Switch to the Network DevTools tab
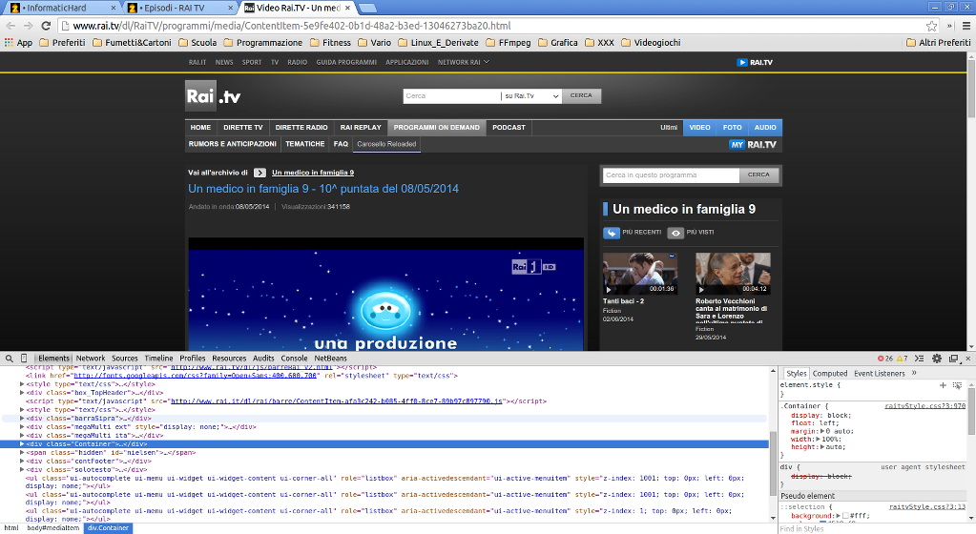 point(91,358)
